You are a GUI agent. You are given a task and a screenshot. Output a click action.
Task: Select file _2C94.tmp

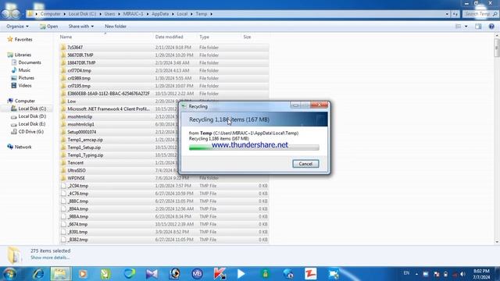[78, 186]
